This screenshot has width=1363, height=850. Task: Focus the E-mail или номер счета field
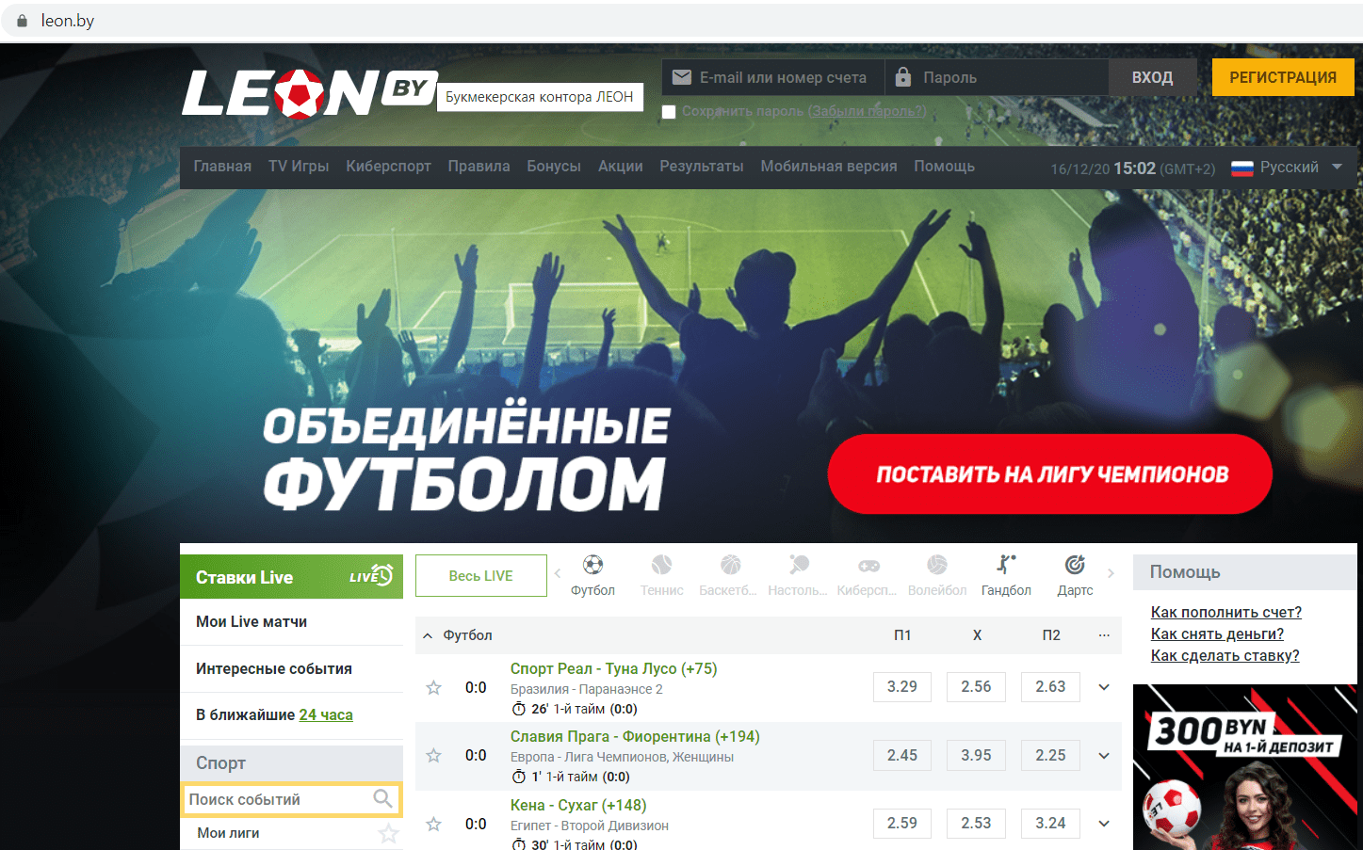(773, 77)
